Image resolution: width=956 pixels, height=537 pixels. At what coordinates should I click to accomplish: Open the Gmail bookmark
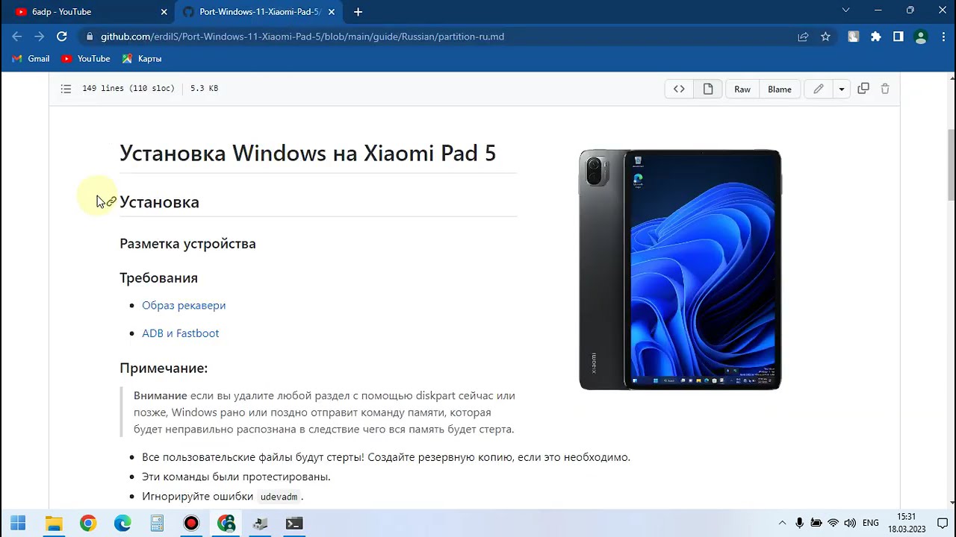tap(31, 59)
